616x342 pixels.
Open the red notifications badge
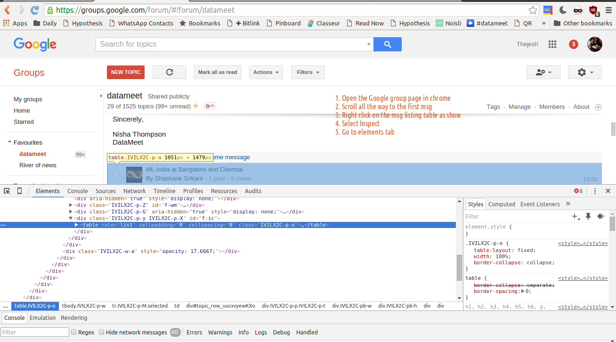point(573,44)
